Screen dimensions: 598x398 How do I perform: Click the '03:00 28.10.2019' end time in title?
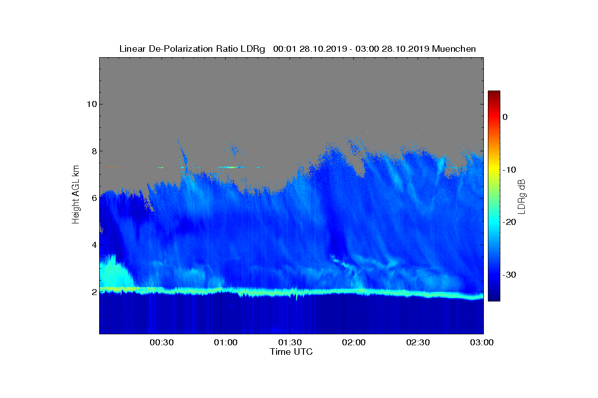[391, 49]
